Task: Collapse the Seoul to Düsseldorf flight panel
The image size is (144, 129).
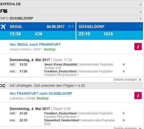Action: click(x=140, y=26)
